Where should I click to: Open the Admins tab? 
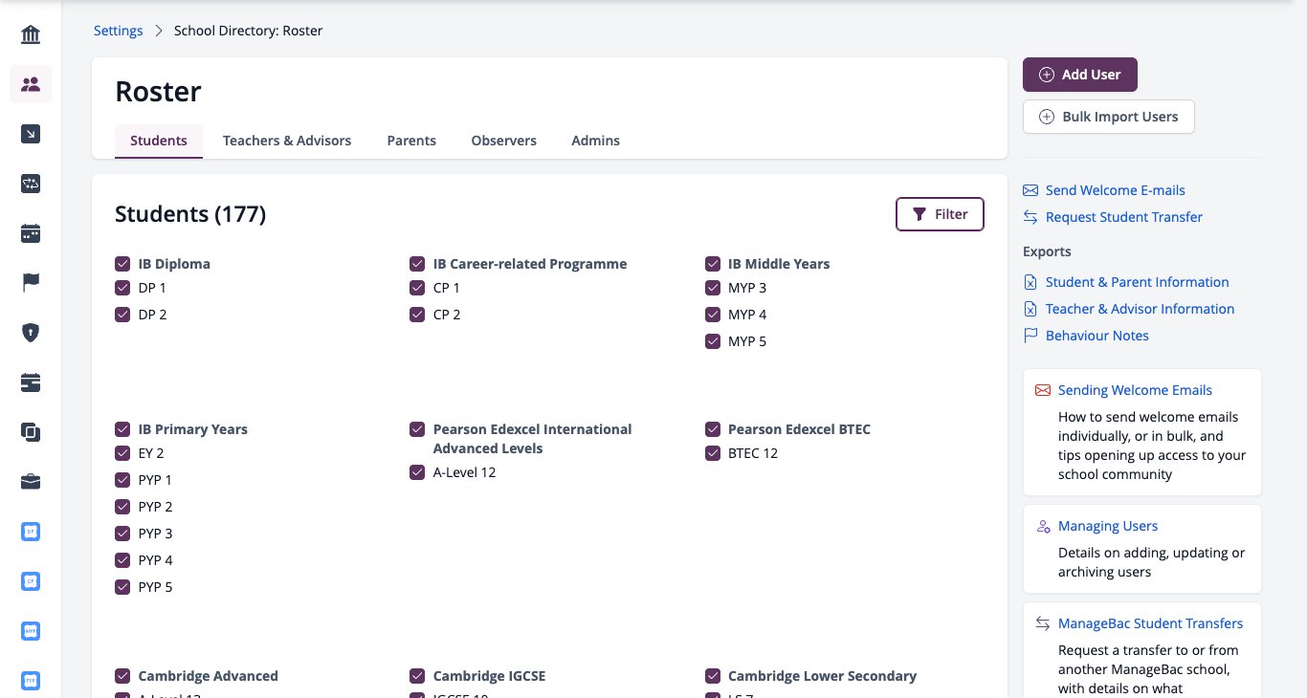595,141
